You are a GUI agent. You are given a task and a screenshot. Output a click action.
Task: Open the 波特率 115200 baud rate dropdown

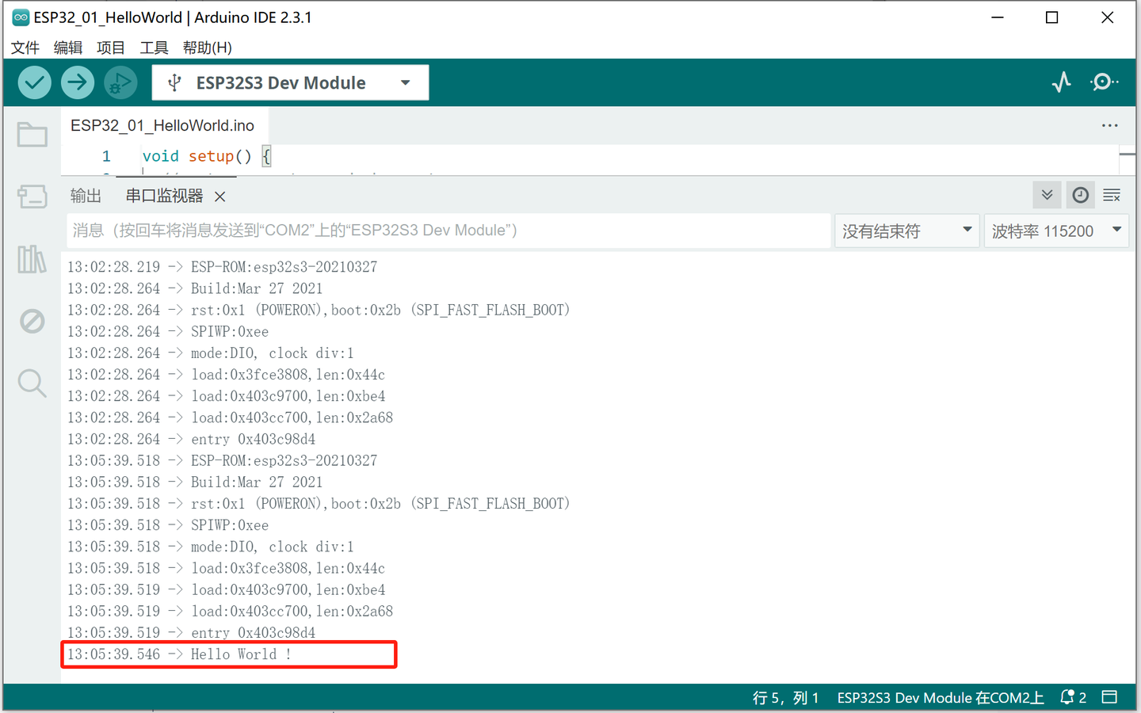coord(1056,231)
